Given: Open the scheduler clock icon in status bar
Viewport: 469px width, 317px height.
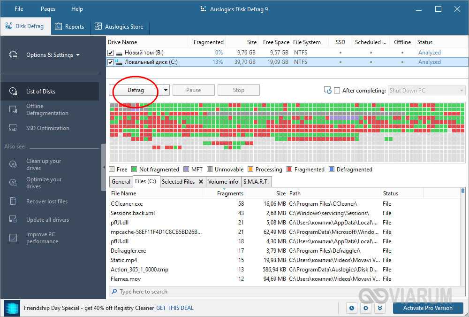Looking at the screenshot, I should pyautogui.click(x=352, y=308).
